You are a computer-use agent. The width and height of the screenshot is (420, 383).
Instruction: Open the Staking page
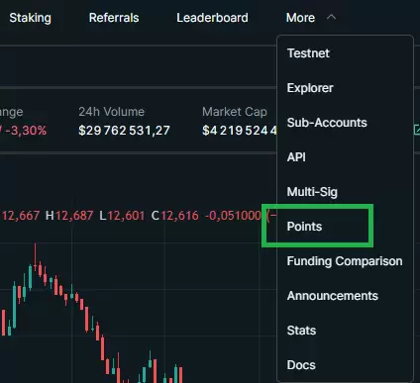pyautogui.click(x=31, y=18)
